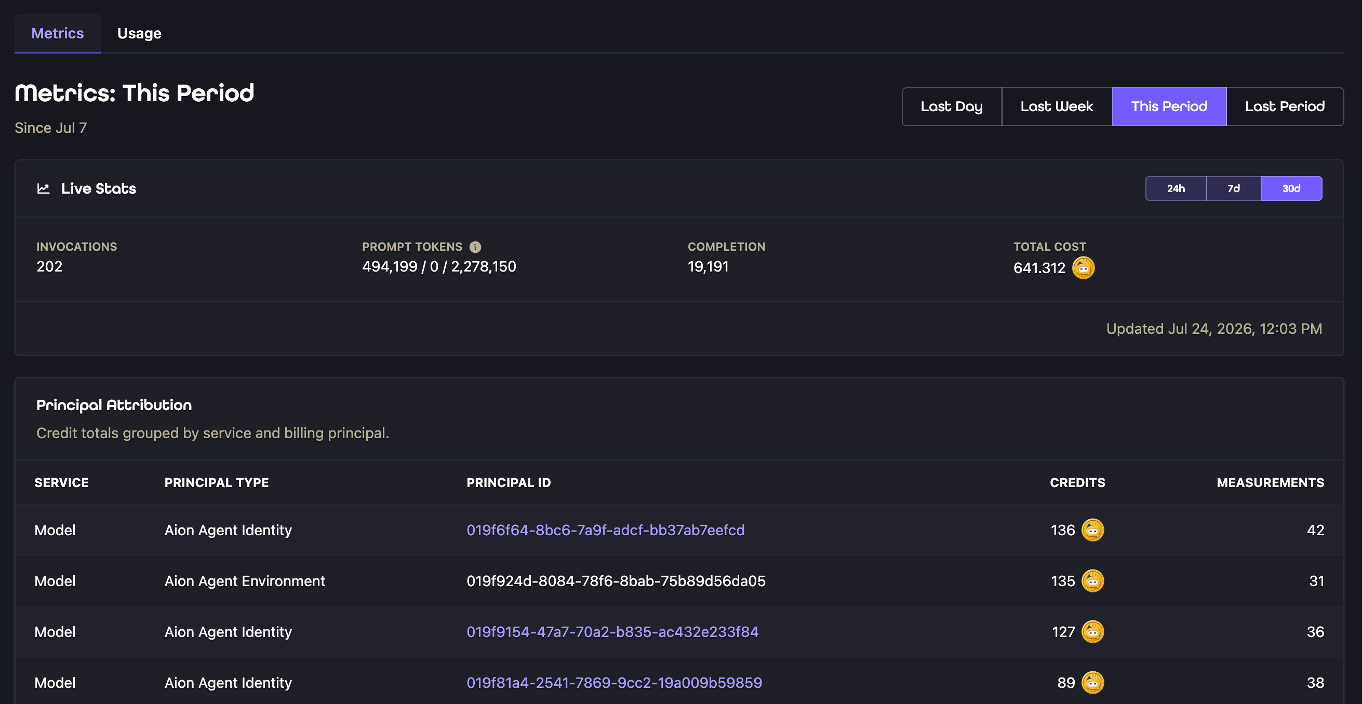
Task: Click the coin icon beside 127 credits
Action: [x=1092, y=632]
